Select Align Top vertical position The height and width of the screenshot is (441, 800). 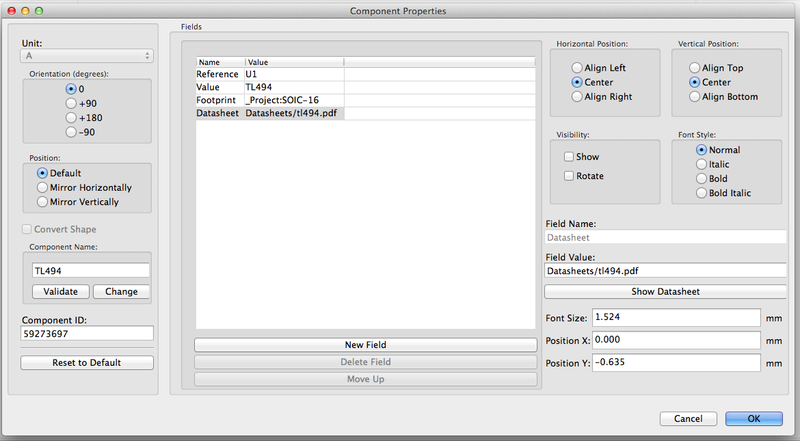(695, 68)
